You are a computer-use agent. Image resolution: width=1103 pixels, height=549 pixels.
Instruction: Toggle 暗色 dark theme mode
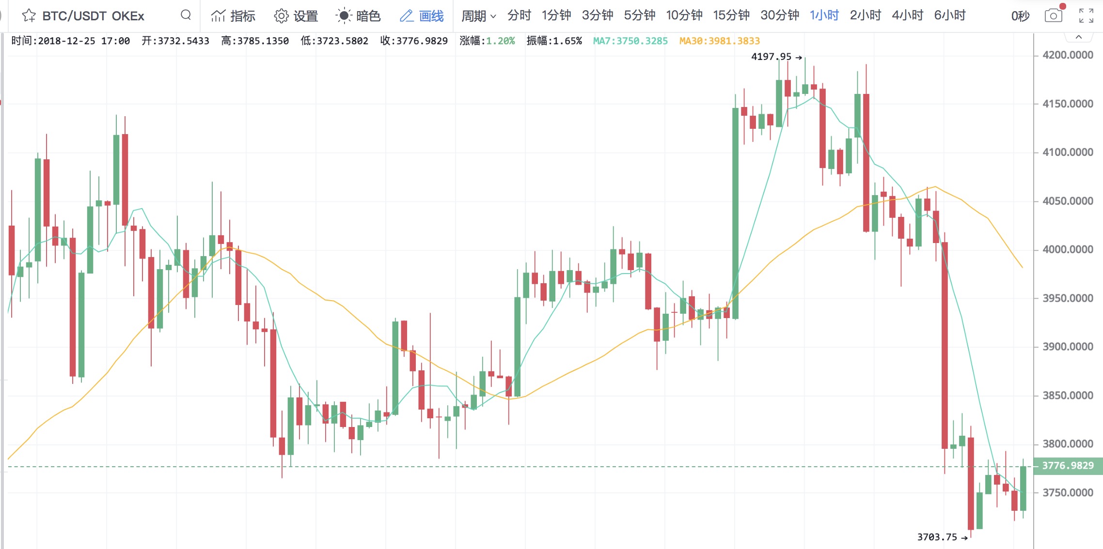point(343,16)
